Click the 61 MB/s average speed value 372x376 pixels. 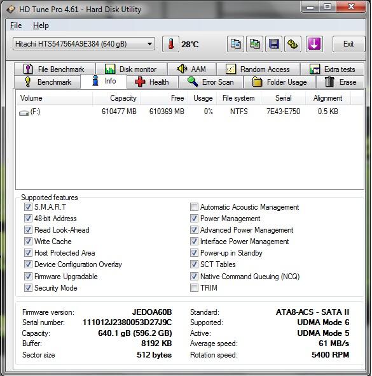click(x=334, y=343)
